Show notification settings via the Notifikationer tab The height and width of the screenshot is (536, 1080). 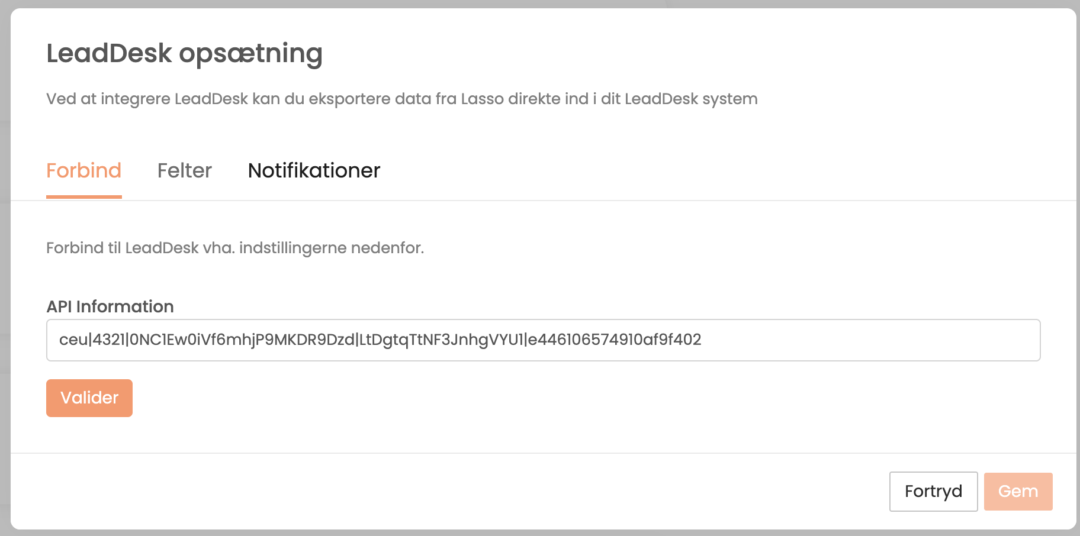[x=314, y=170]
